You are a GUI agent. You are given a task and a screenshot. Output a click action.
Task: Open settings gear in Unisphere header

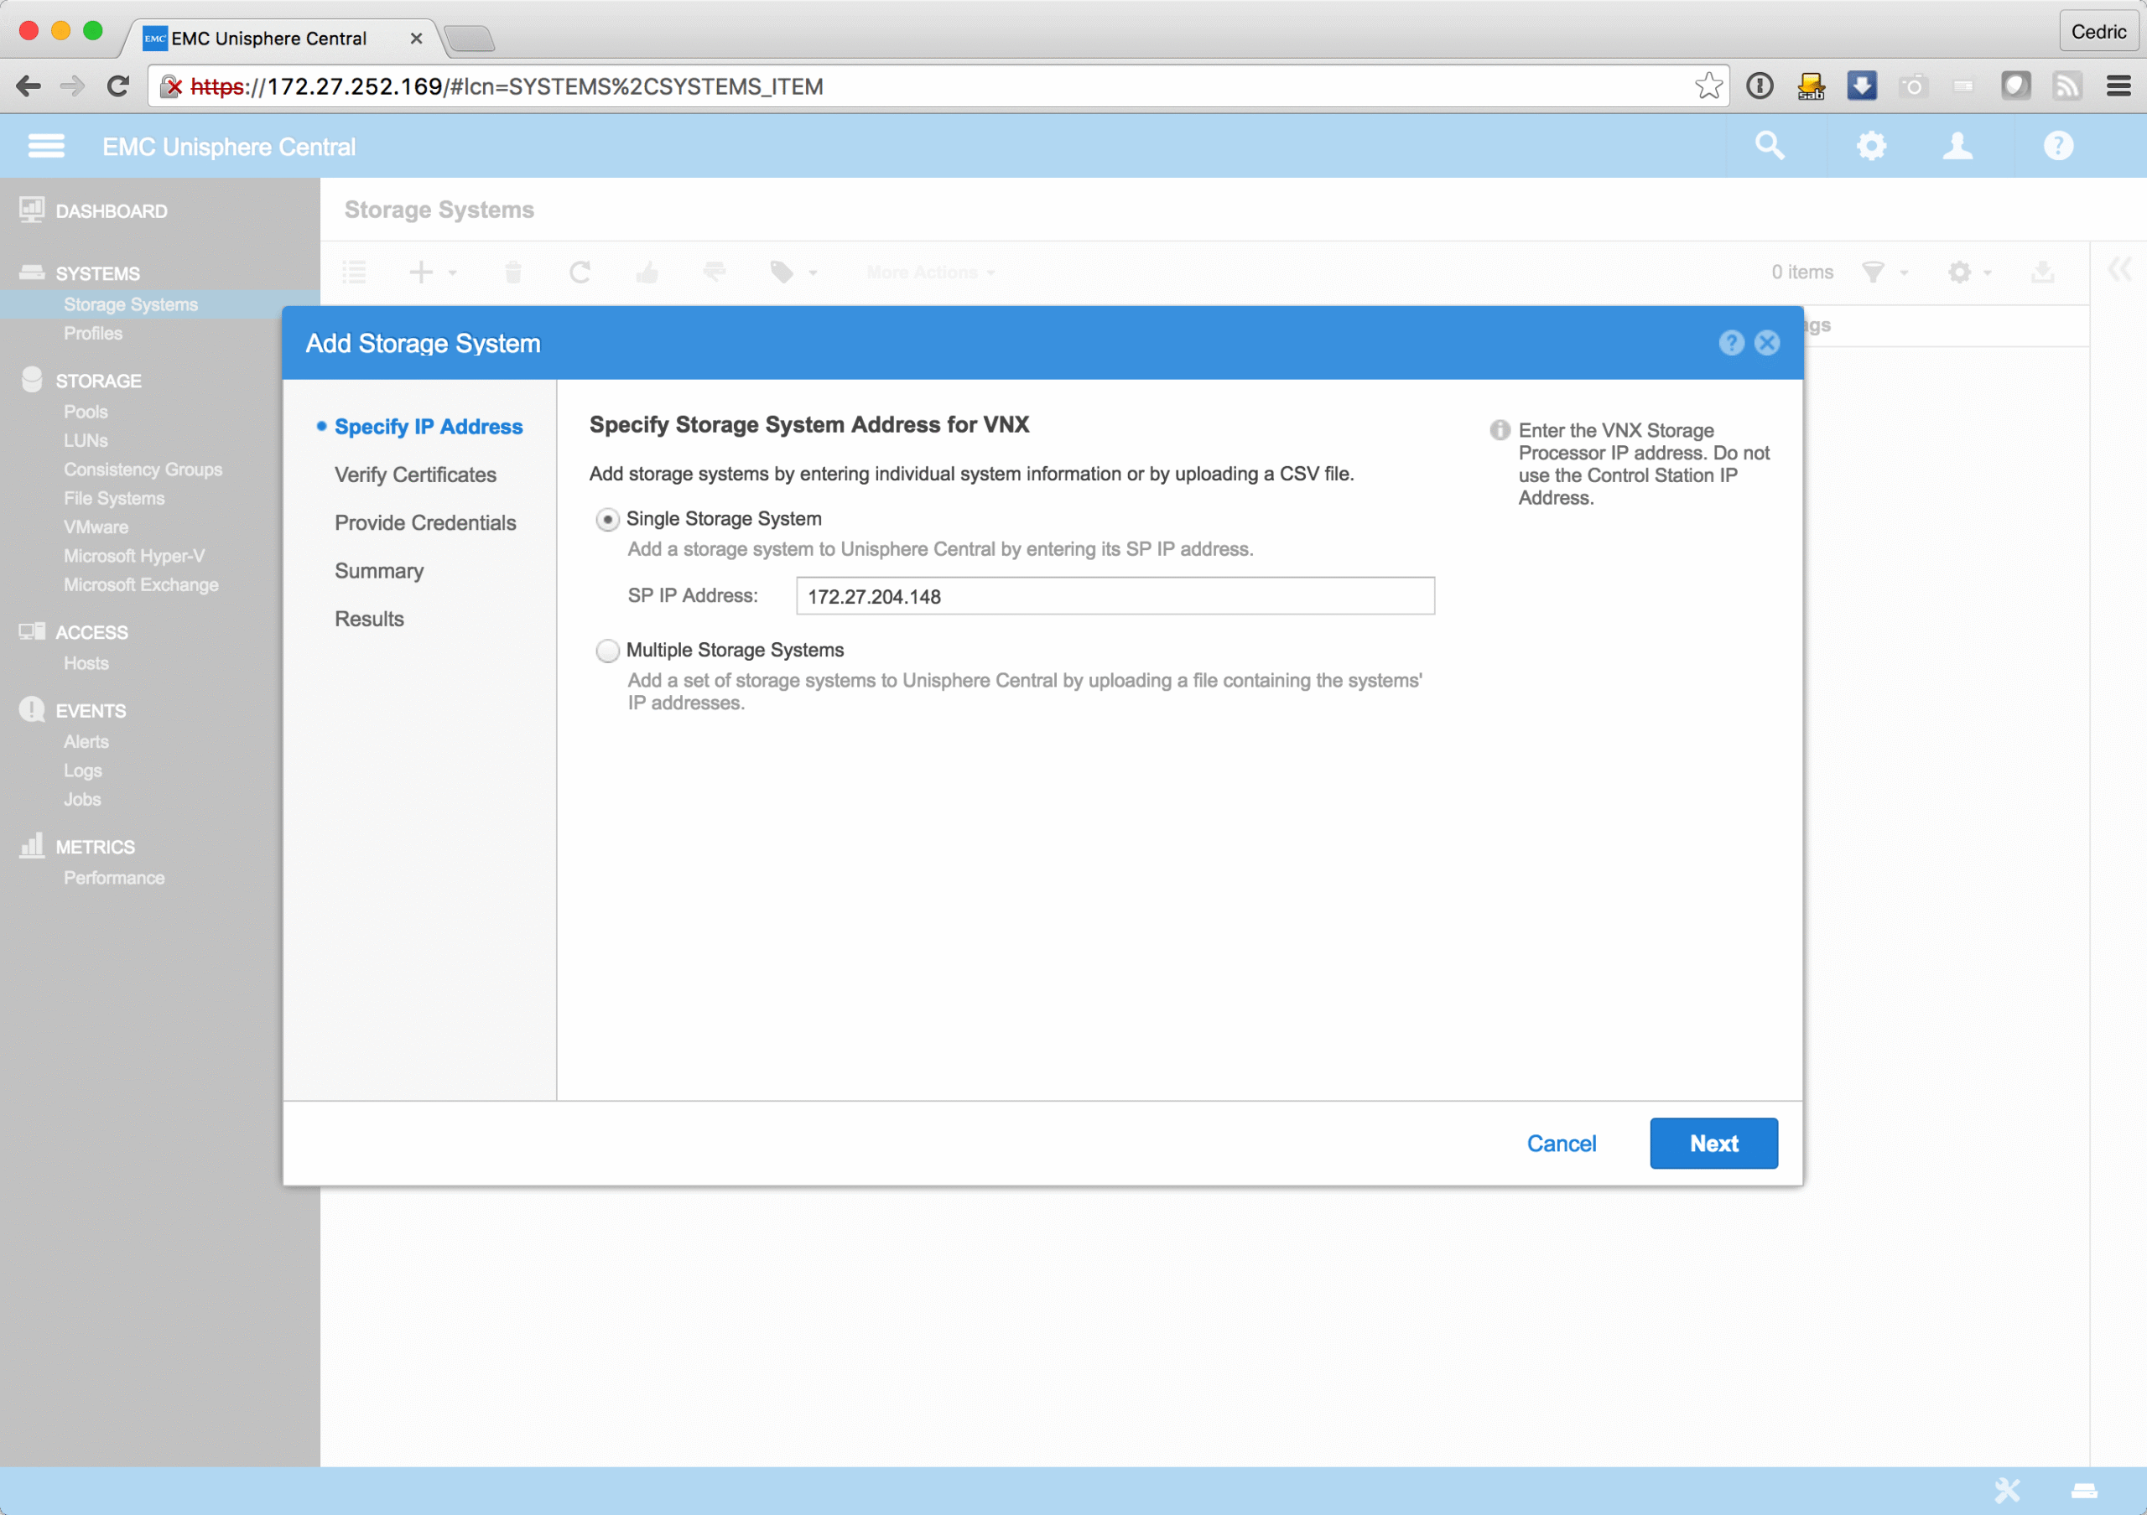click(1870, 146)
